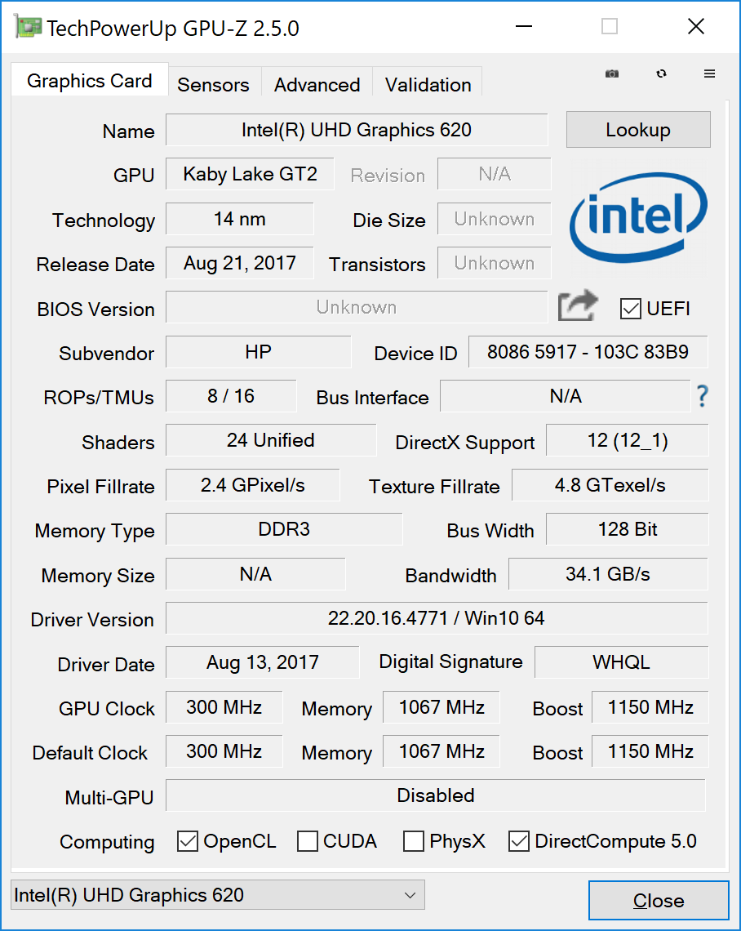
Task: Click the Intel logo
Action: point(639,216)
